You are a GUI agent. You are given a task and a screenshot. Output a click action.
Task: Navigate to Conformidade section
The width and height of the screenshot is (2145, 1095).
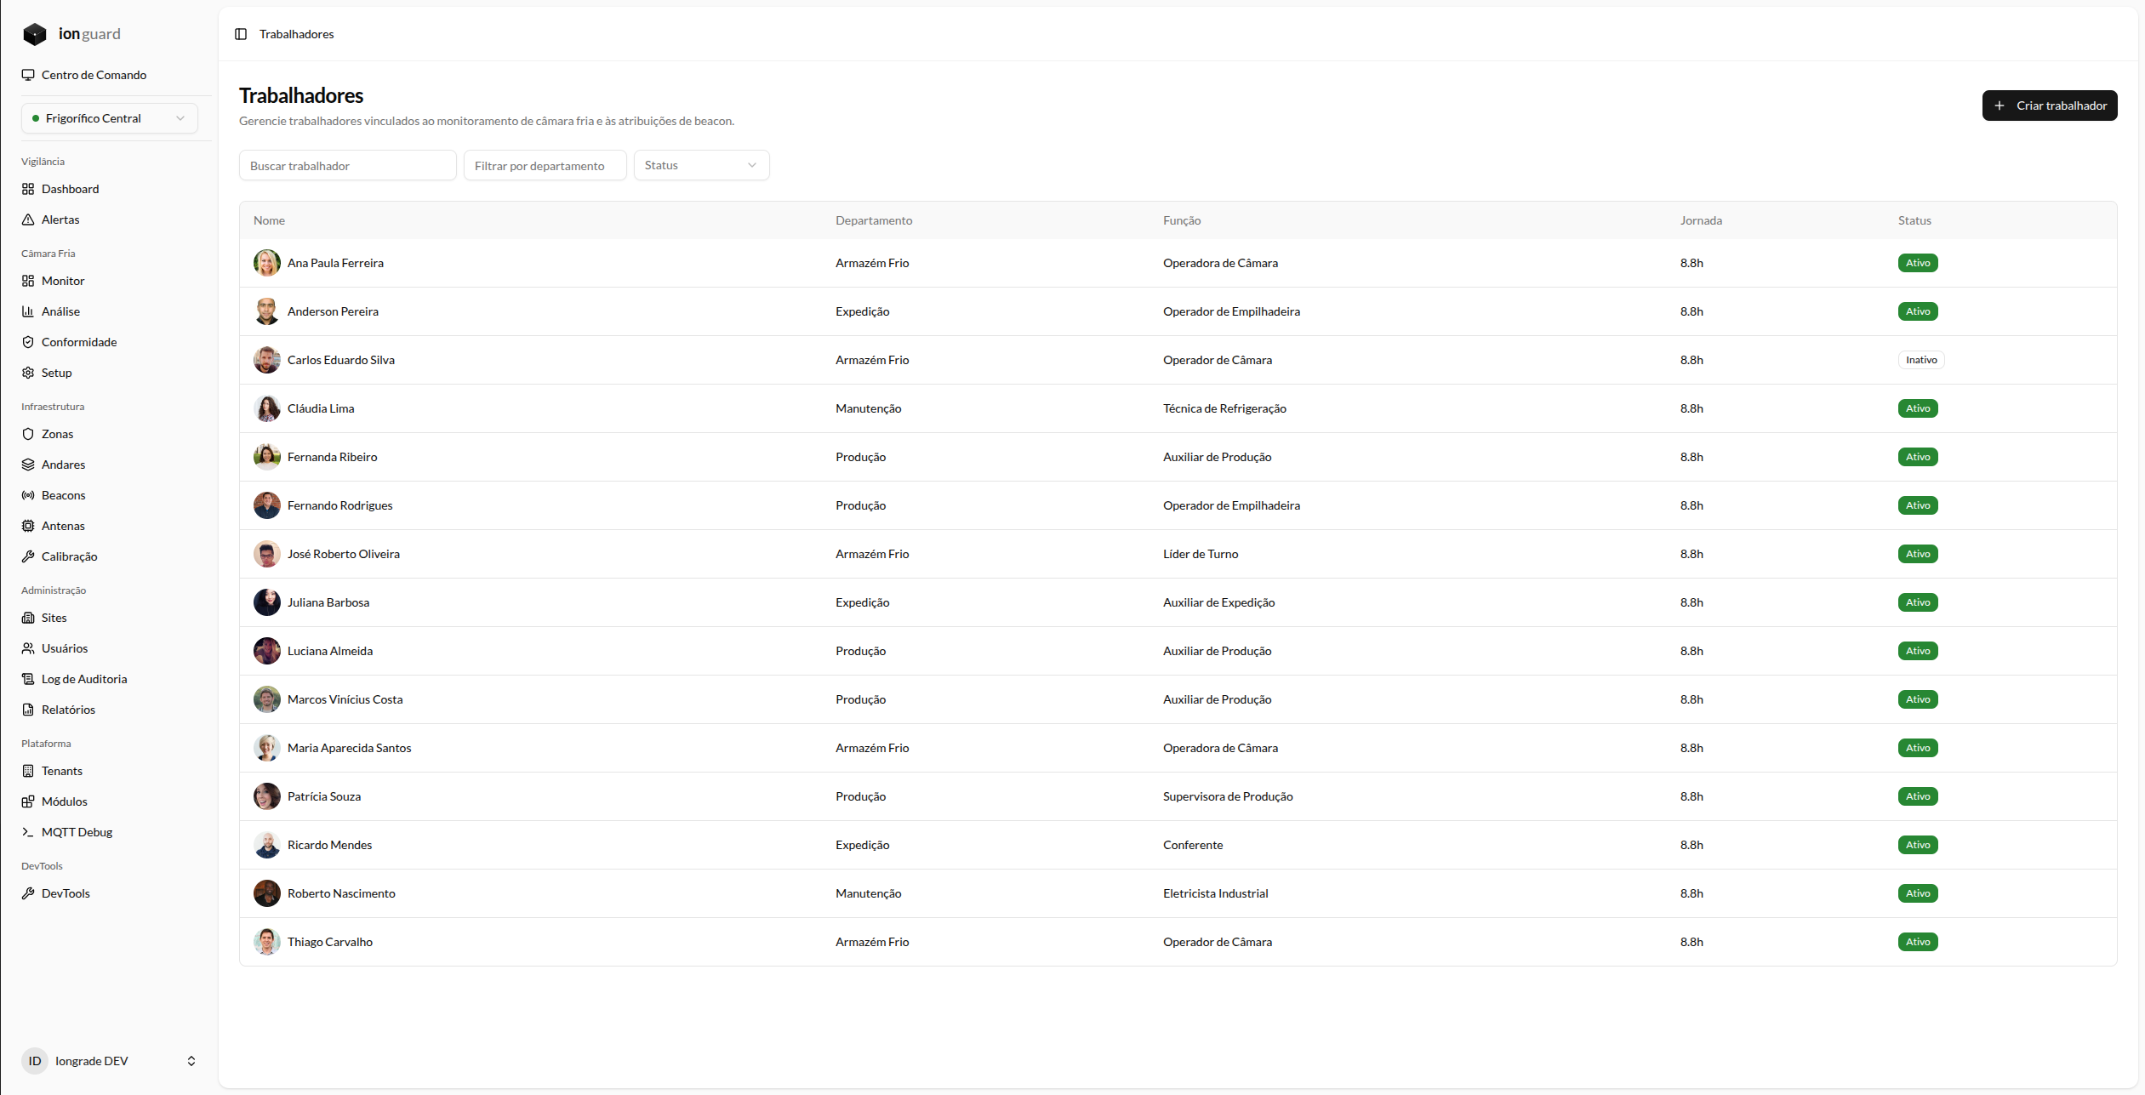79,342
